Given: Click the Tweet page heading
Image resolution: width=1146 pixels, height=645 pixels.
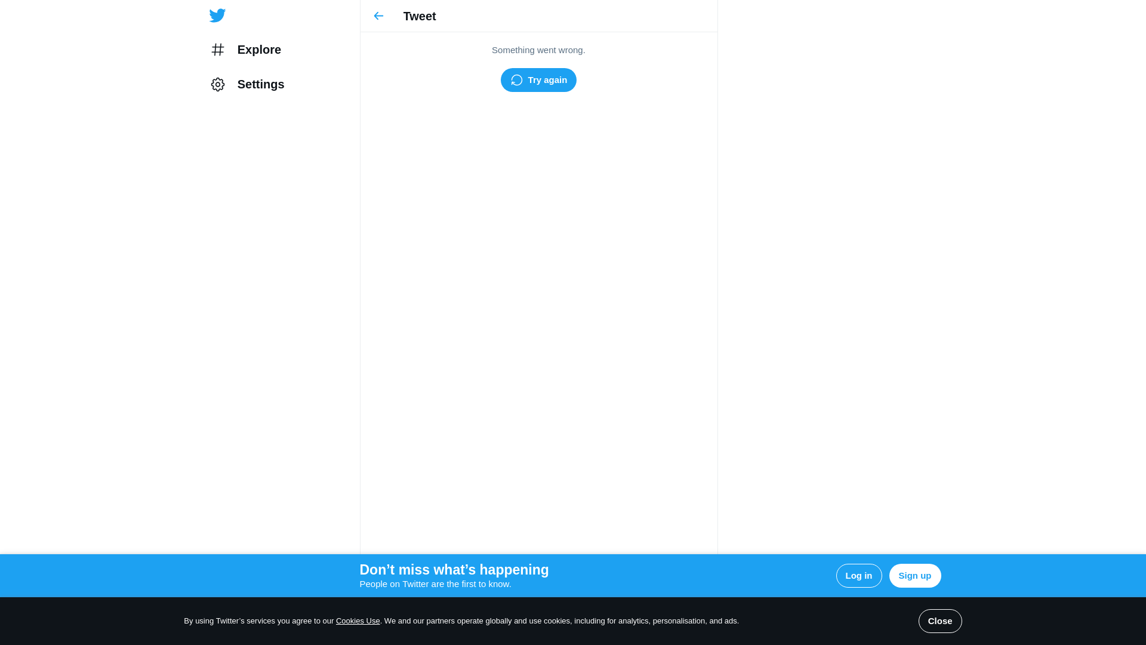Looking at the screenshot, I should 420,16.
